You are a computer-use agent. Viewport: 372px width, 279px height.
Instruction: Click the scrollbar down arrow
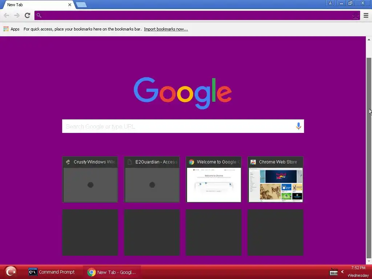[369, 261]
